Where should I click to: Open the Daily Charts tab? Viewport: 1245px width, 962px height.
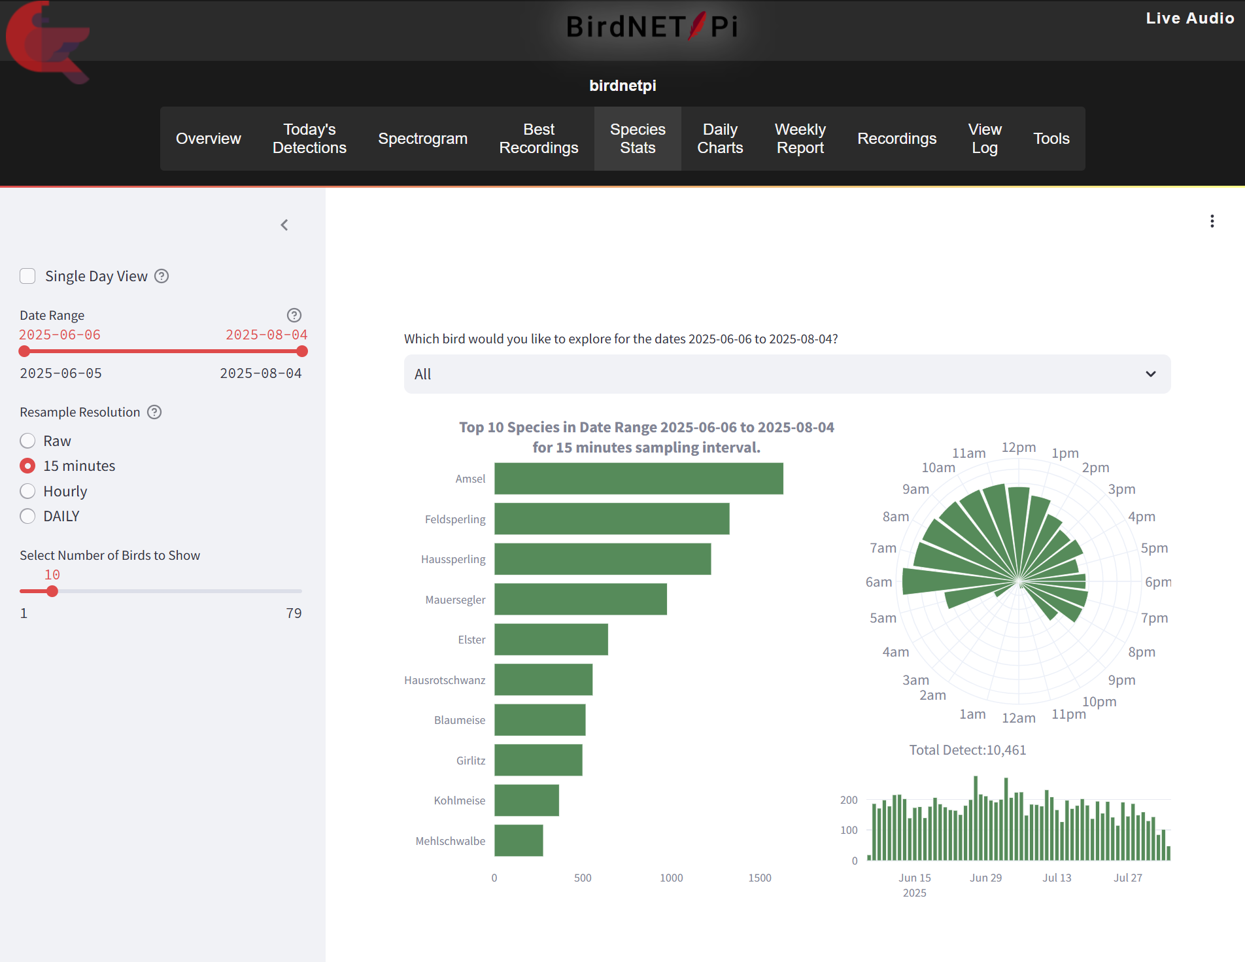click(x=719, y=139)
